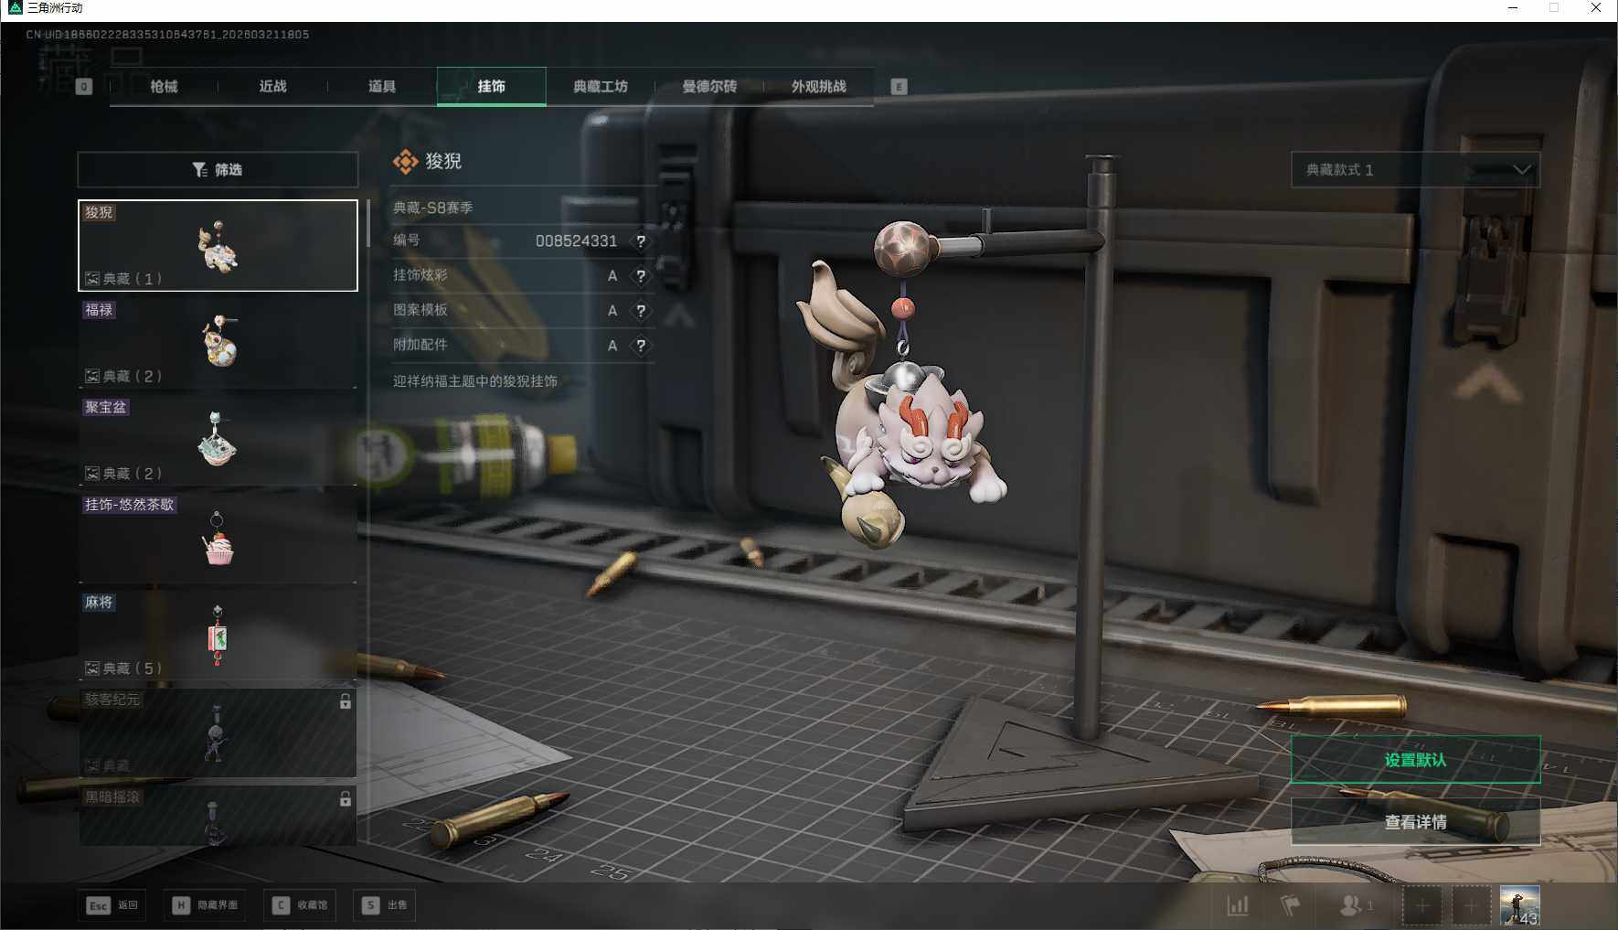
Task: Open the 筛选 filter button
Action: 218,170
